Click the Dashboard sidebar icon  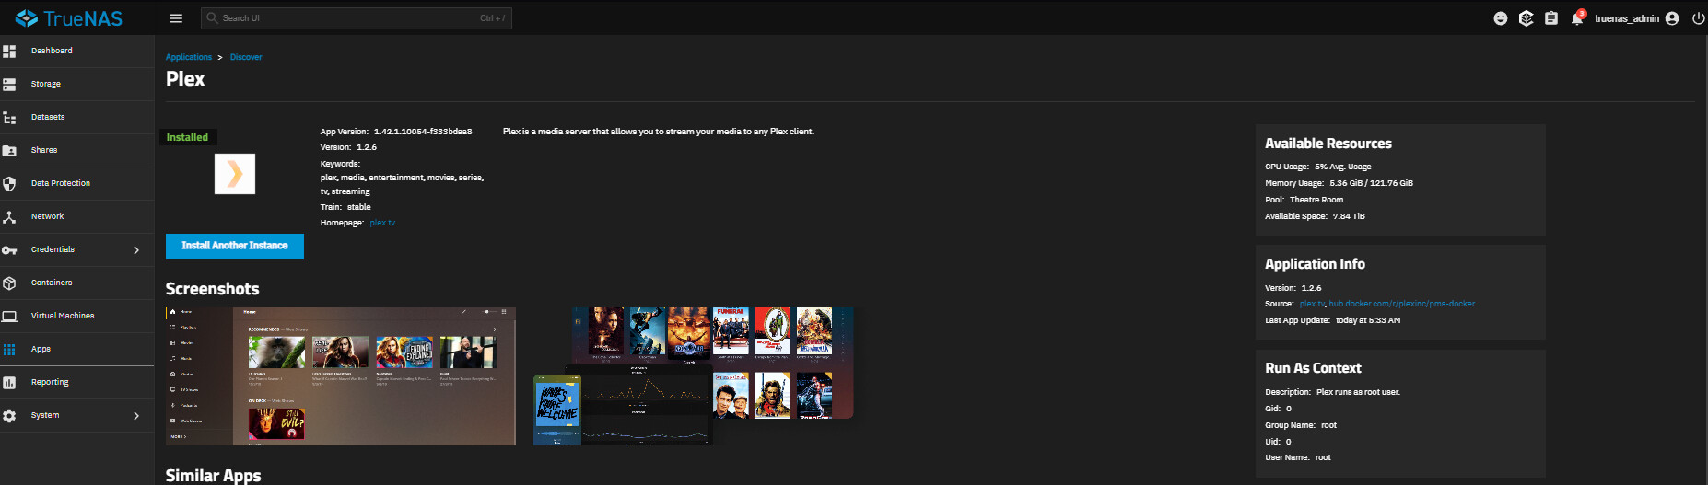[9, 52]
